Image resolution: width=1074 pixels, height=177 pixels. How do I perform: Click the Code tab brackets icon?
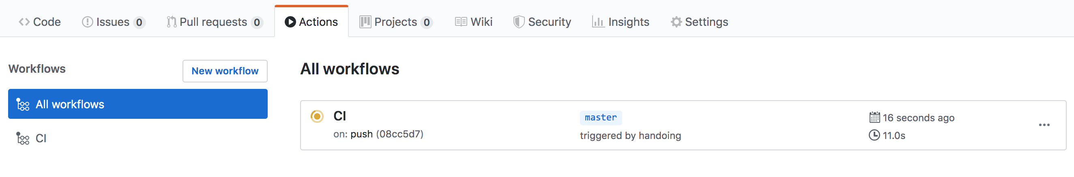coord(24,21)
